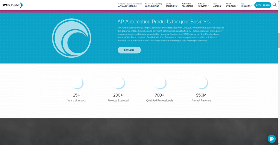Click the Annual Revenue label

point(201,100)
